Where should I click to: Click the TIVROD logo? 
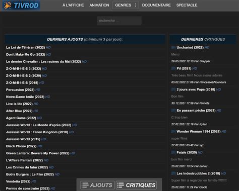21,6
